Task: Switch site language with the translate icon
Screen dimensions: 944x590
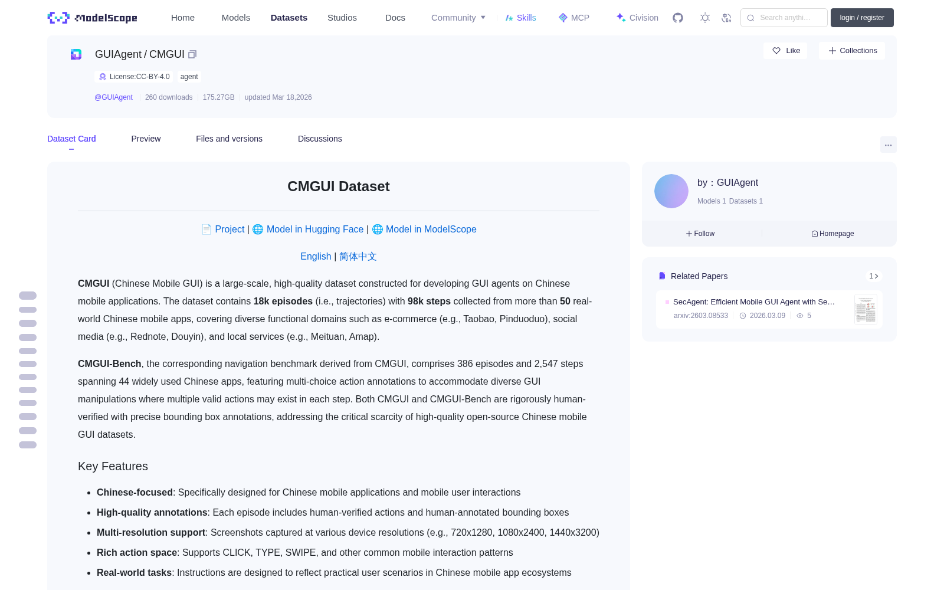Action: [727, 18]
